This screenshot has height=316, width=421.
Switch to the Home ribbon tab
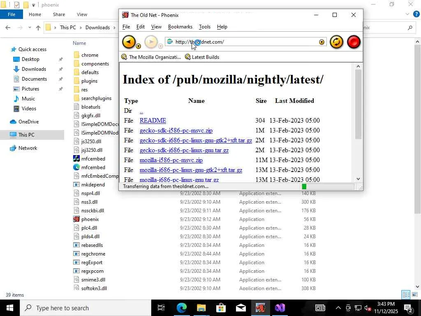point(35,14)
